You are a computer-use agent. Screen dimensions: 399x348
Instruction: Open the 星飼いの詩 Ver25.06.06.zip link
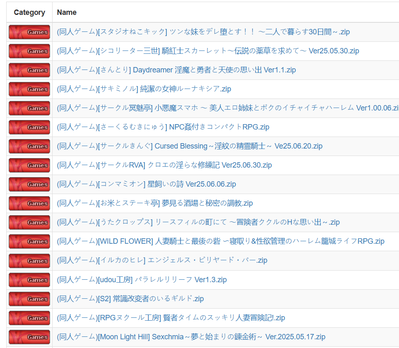coord(147,184)
